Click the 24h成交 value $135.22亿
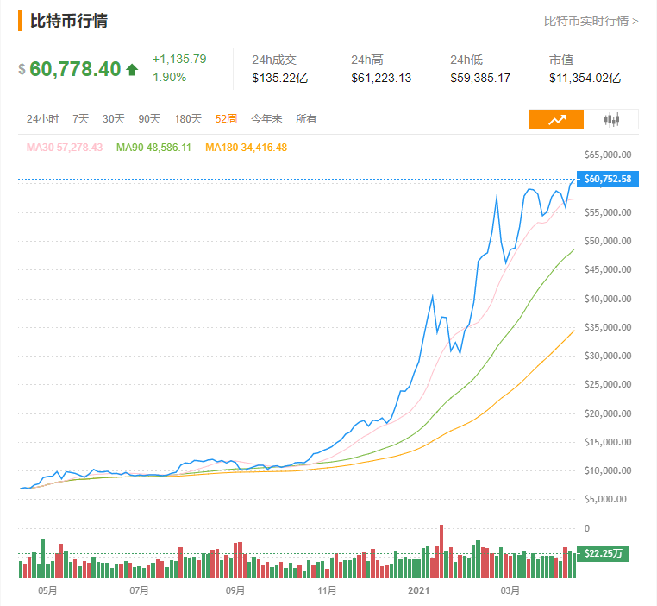This screenshot has width=657, height=606. pos(280,78)
